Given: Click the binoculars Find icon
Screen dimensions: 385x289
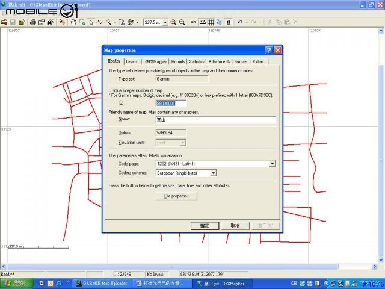Looking at the screenshot, I should tap(51, 22).
